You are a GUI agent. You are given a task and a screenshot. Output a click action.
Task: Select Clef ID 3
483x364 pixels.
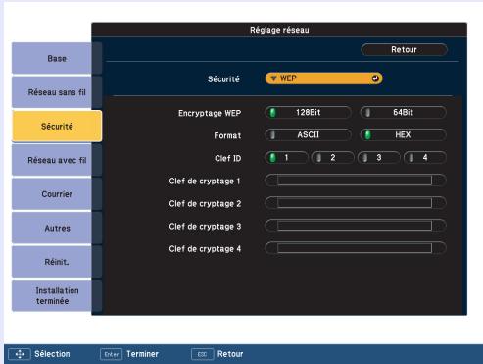pyautogui.click(x=379, y=158)
